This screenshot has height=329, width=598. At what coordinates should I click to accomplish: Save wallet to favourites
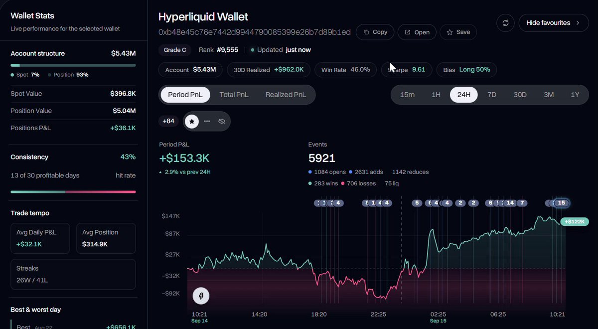tap(458, 32)
